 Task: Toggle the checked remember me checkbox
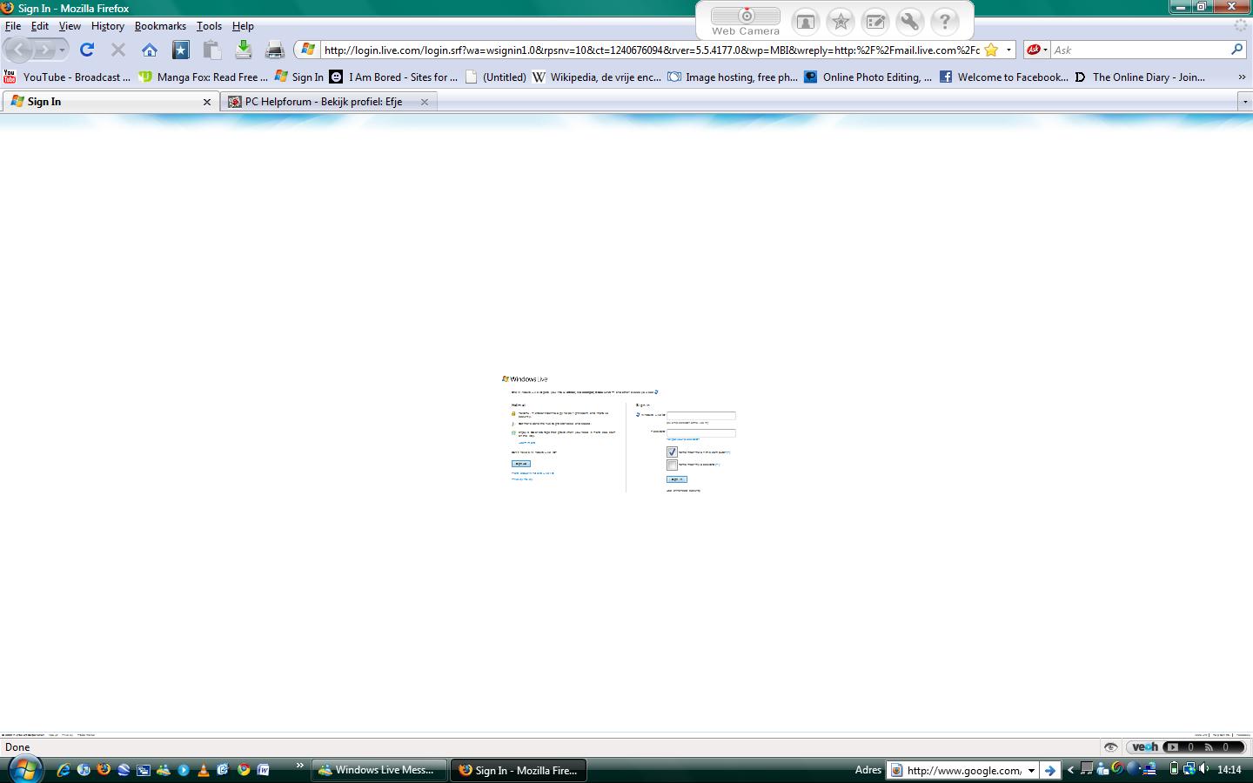pyautogui.click(x=672, y=452)
